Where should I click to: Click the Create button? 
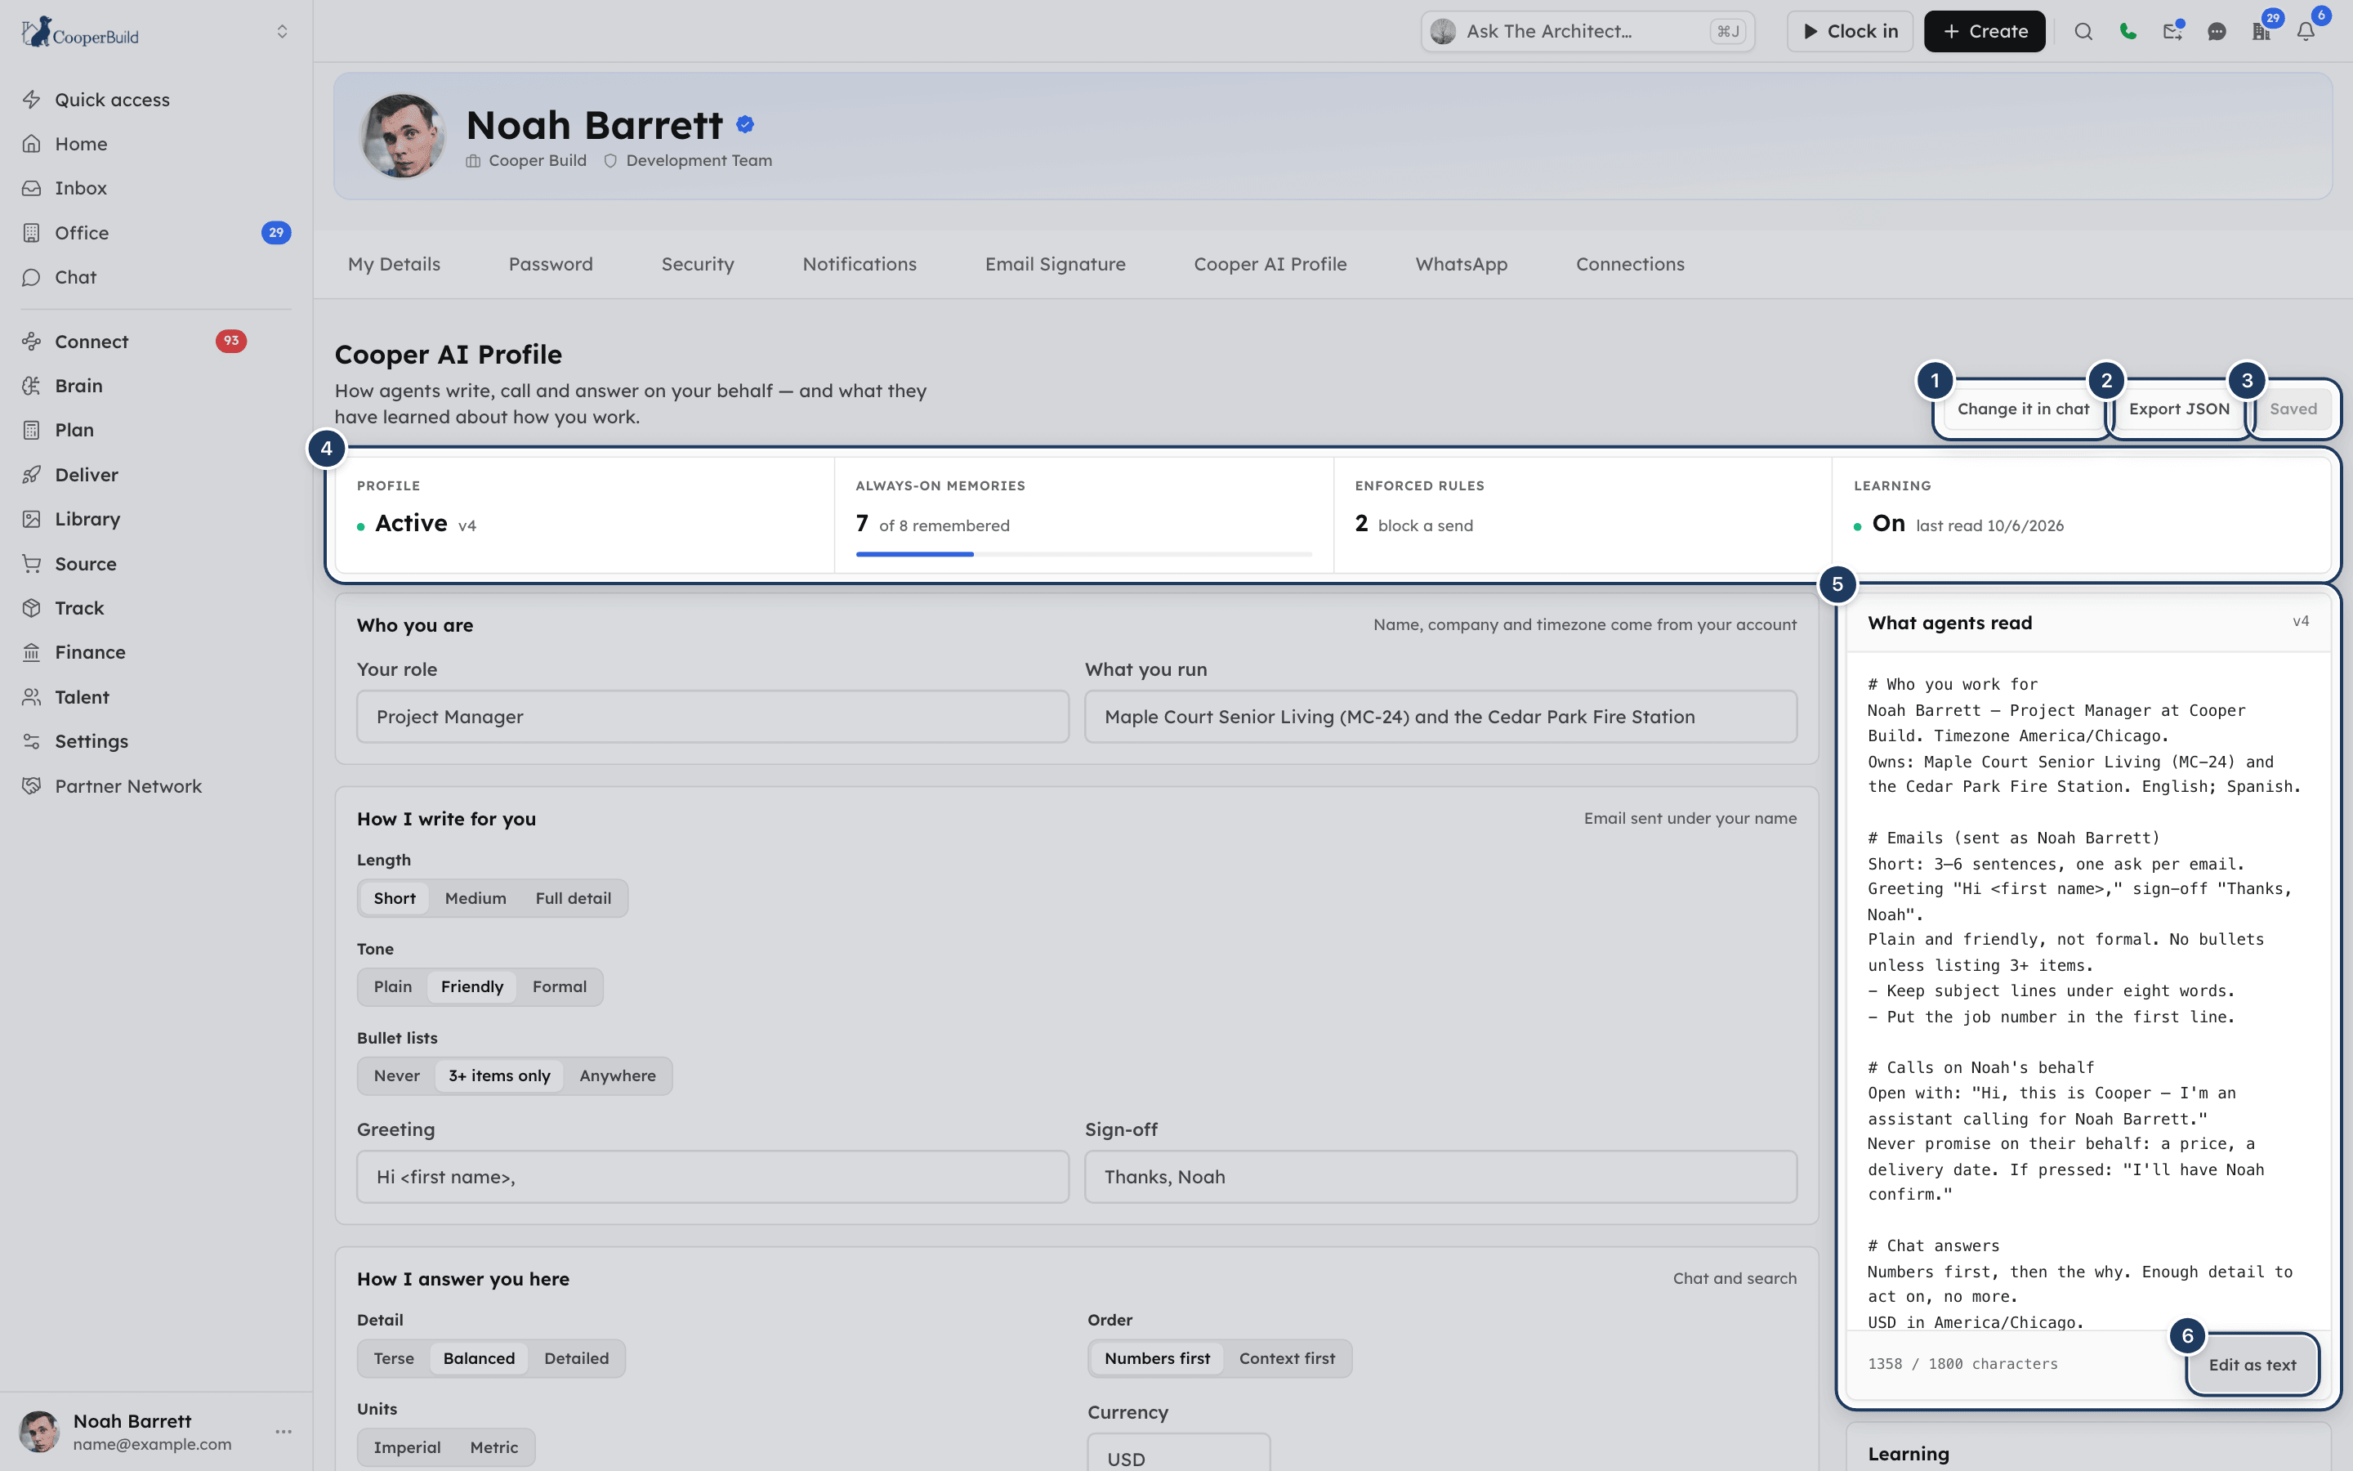(x=1985, y=31)
